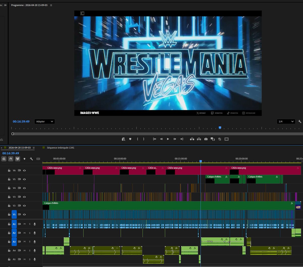
Task: Select the Calque d'effets clip on V2
Action: (x=169, y=206)
